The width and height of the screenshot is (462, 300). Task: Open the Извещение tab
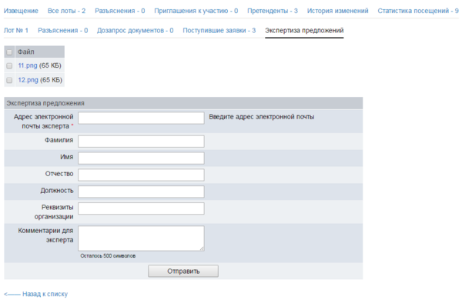21,11
